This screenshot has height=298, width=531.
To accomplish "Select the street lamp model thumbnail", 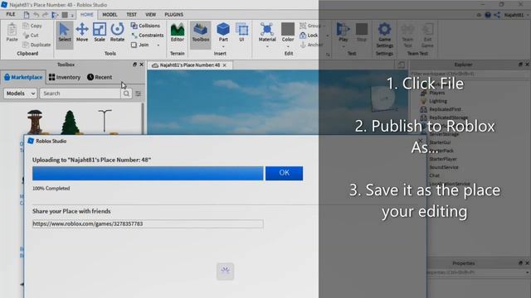I will click(x=105, y=122).
